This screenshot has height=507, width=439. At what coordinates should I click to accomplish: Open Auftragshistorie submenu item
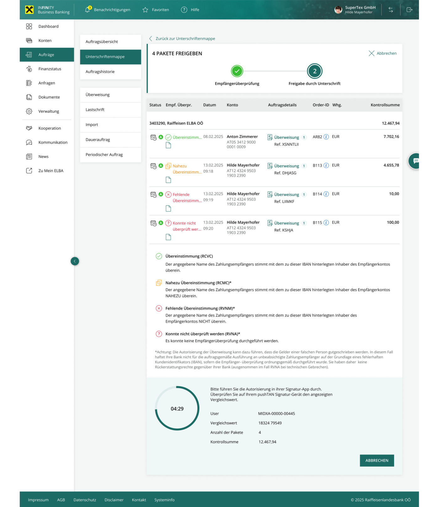pos(100,72)
